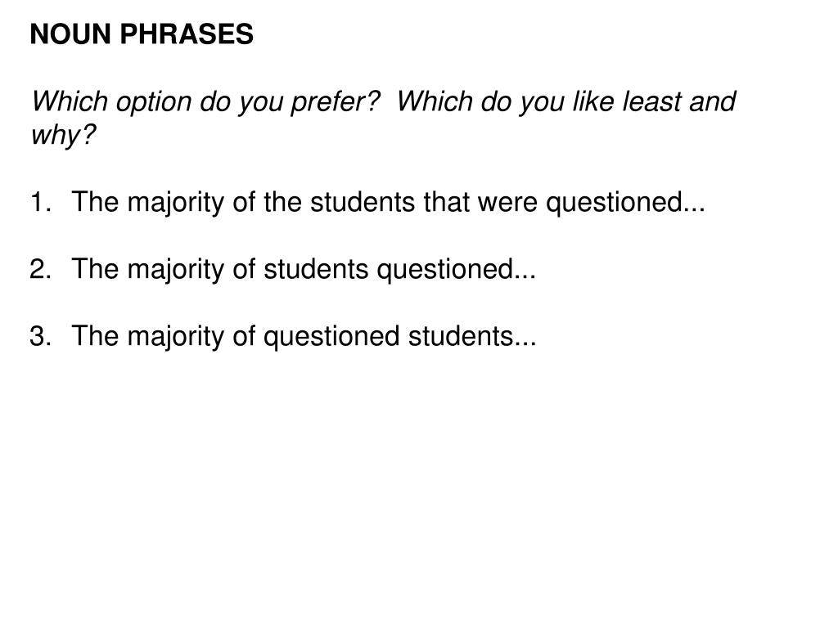Click the word 'why?' on second line

click(63, 135)
